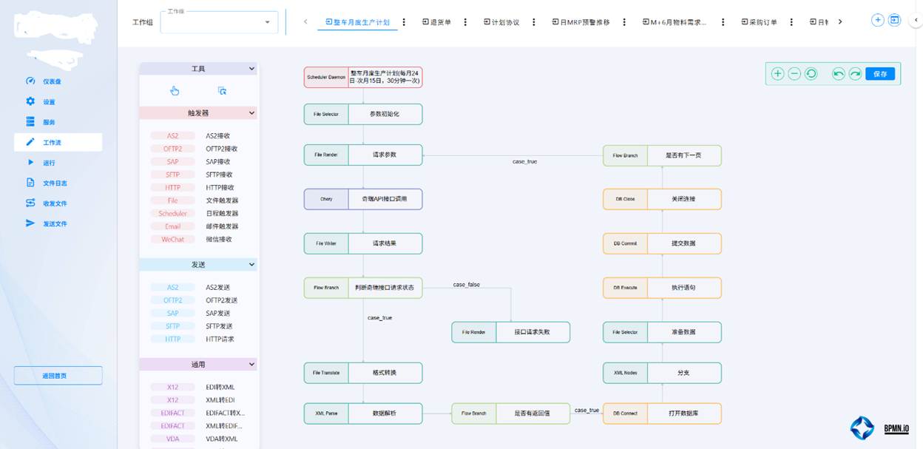The height and width of the screenshot is (449, 923).
Task: Select the 工作流 sidebar item
Action: tap(58, 142)
